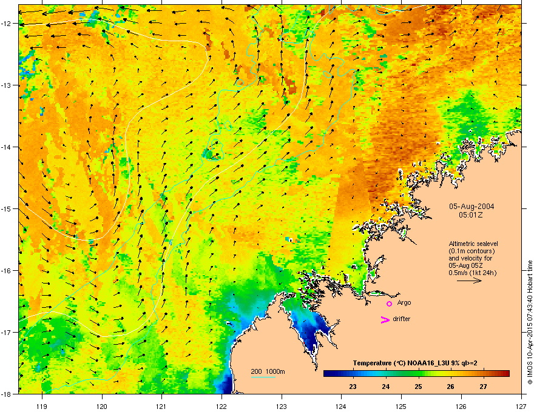Click the 0.5m/s velocity scale arrow
The image size is (534, 412).
point(469,281)
